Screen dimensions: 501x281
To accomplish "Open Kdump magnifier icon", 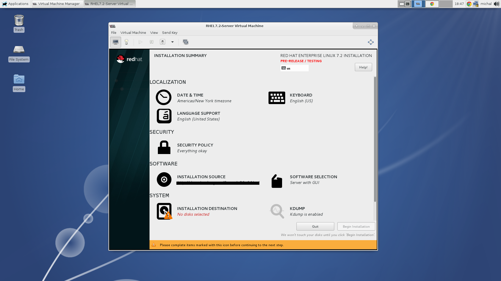I will pyautogui.click(x=277, y=211).
